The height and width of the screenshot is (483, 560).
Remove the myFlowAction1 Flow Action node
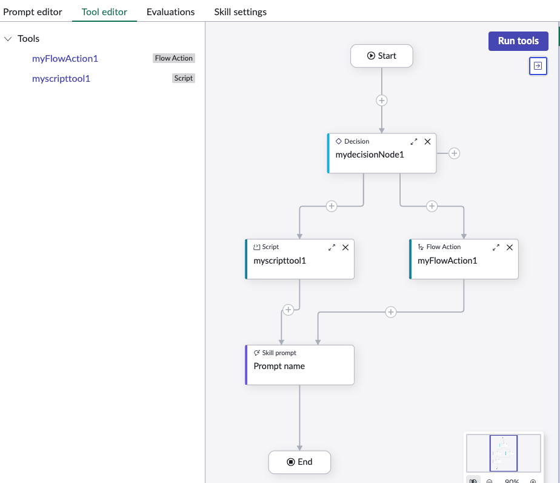(x=510, y=248)
